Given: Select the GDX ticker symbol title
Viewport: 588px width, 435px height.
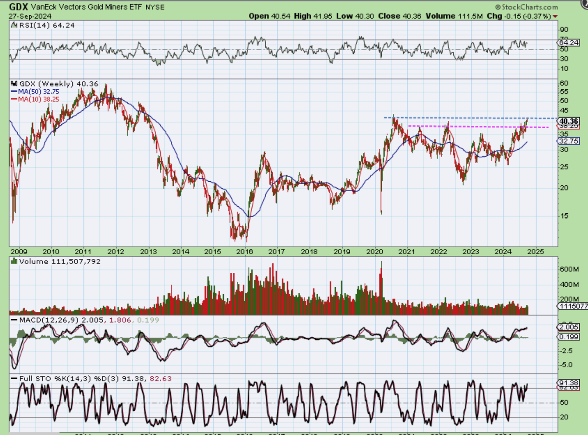Looking at the screenshot, I should point(18,7).
